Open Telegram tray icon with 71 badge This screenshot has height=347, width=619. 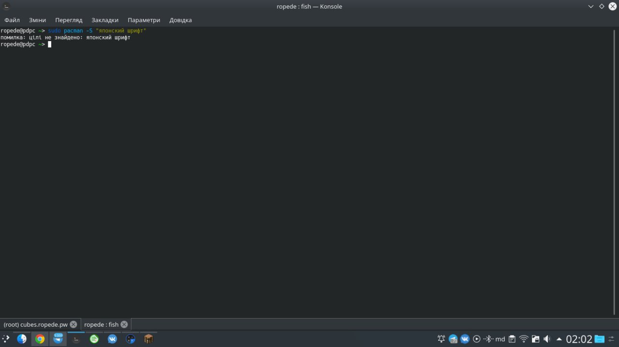[x=453, y=339]
